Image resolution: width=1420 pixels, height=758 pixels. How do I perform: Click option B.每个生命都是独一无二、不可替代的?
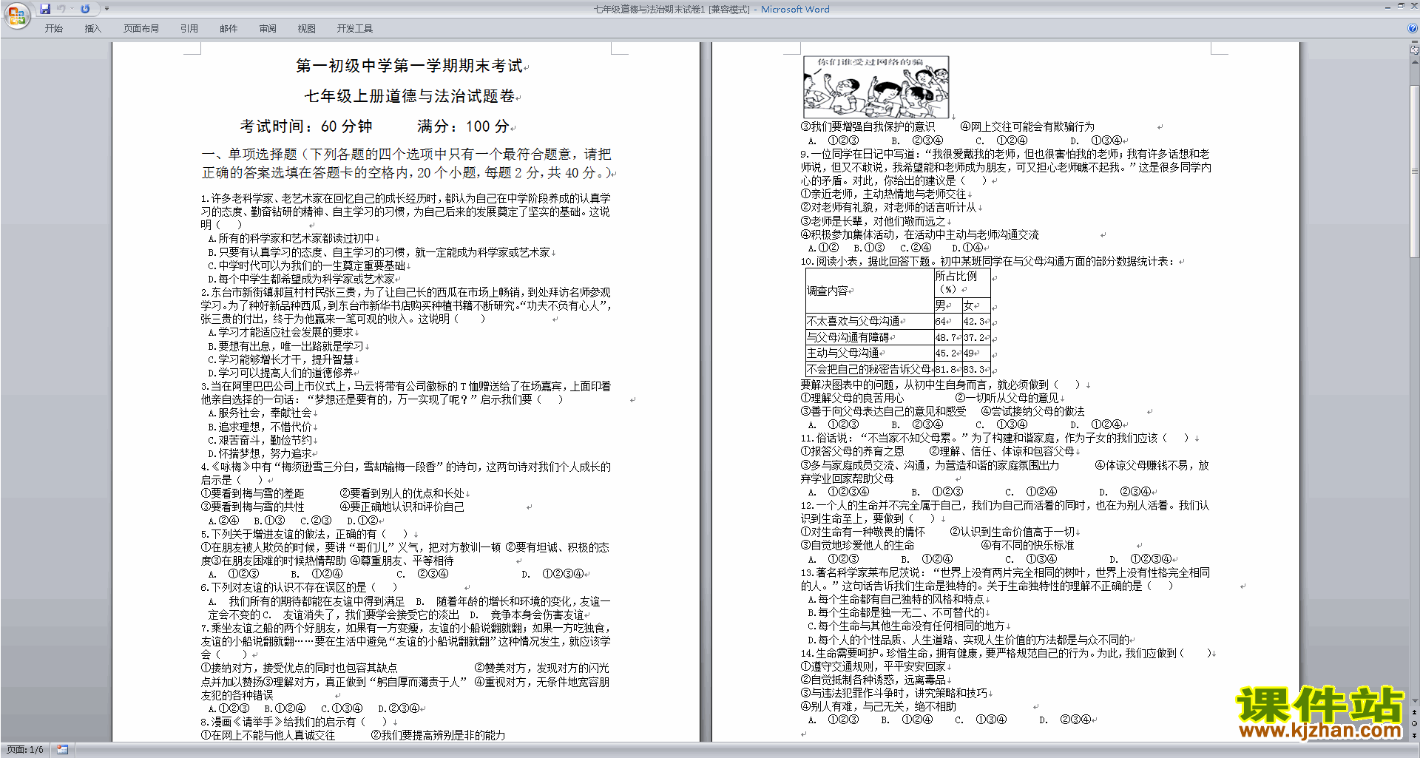896,612
